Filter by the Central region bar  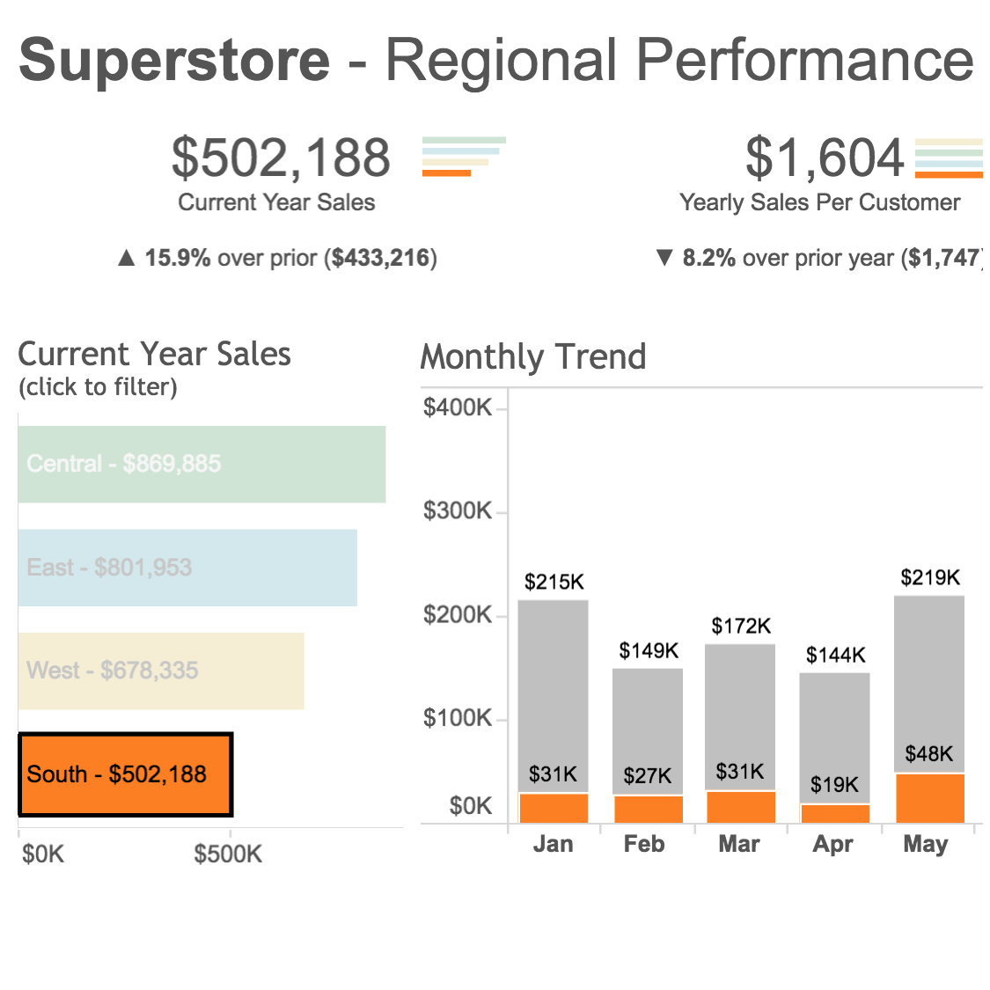pos(202,465)
